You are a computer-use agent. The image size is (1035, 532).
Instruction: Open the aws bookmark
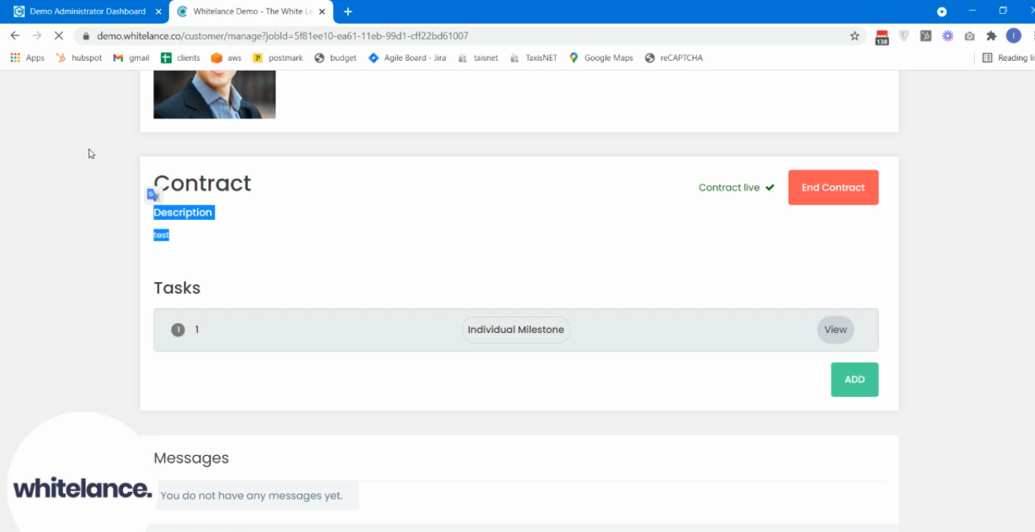click(x=226, y=58)
